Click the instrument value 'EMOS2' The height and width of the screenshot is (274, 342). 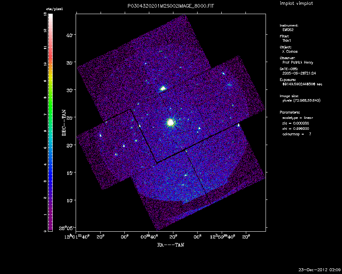[288, 30]
